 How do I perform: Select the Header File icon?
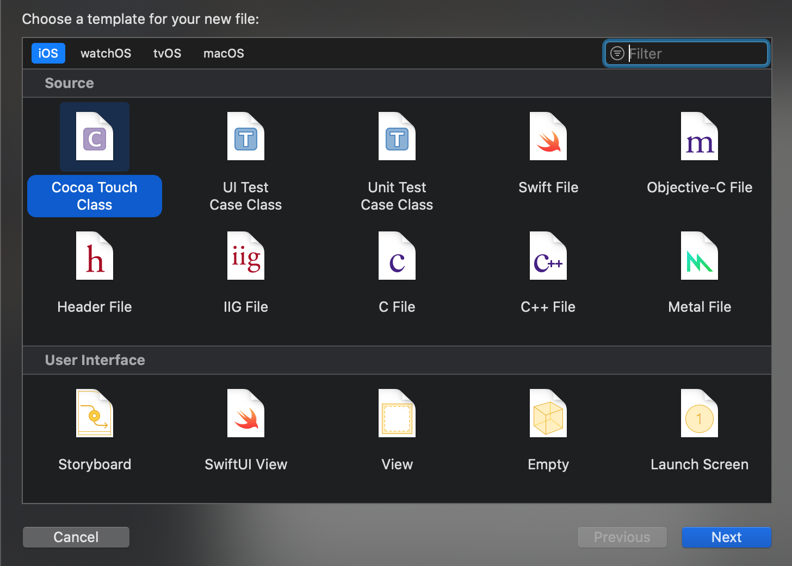click(95, 256)
